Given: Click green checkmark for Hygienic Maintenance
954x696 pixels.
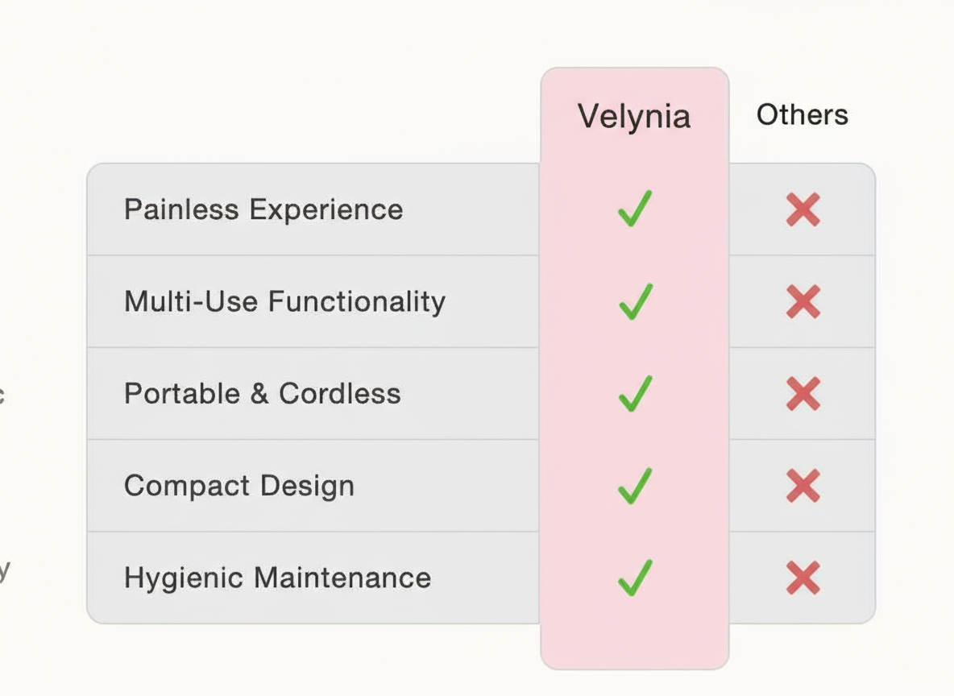Looking at the screenshot, I should click(634, 578).
